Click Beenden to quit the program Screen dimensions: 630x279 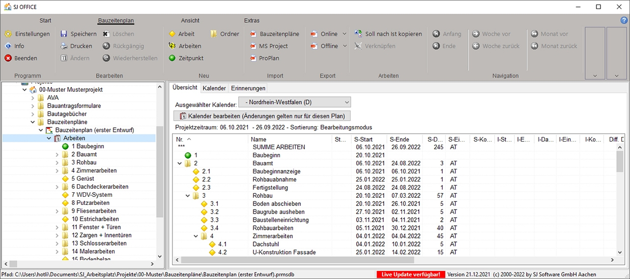[x=21, y=58]
